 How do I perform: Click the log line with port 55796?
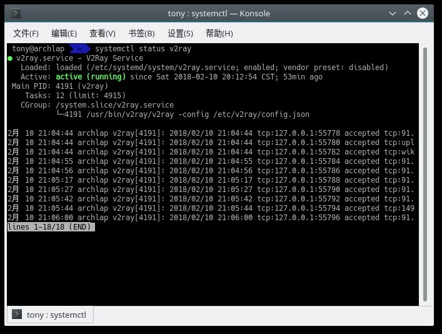pyautogui.click(x=211, y=218)
